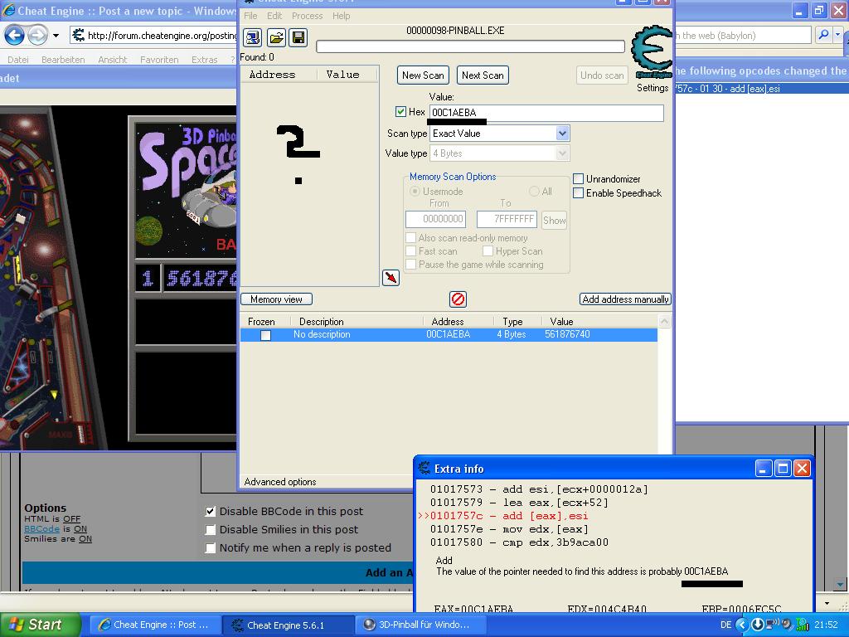Click the Settings label under the logo
The height and width of the screenshot is (637, 849).
[x=653, y=88]
